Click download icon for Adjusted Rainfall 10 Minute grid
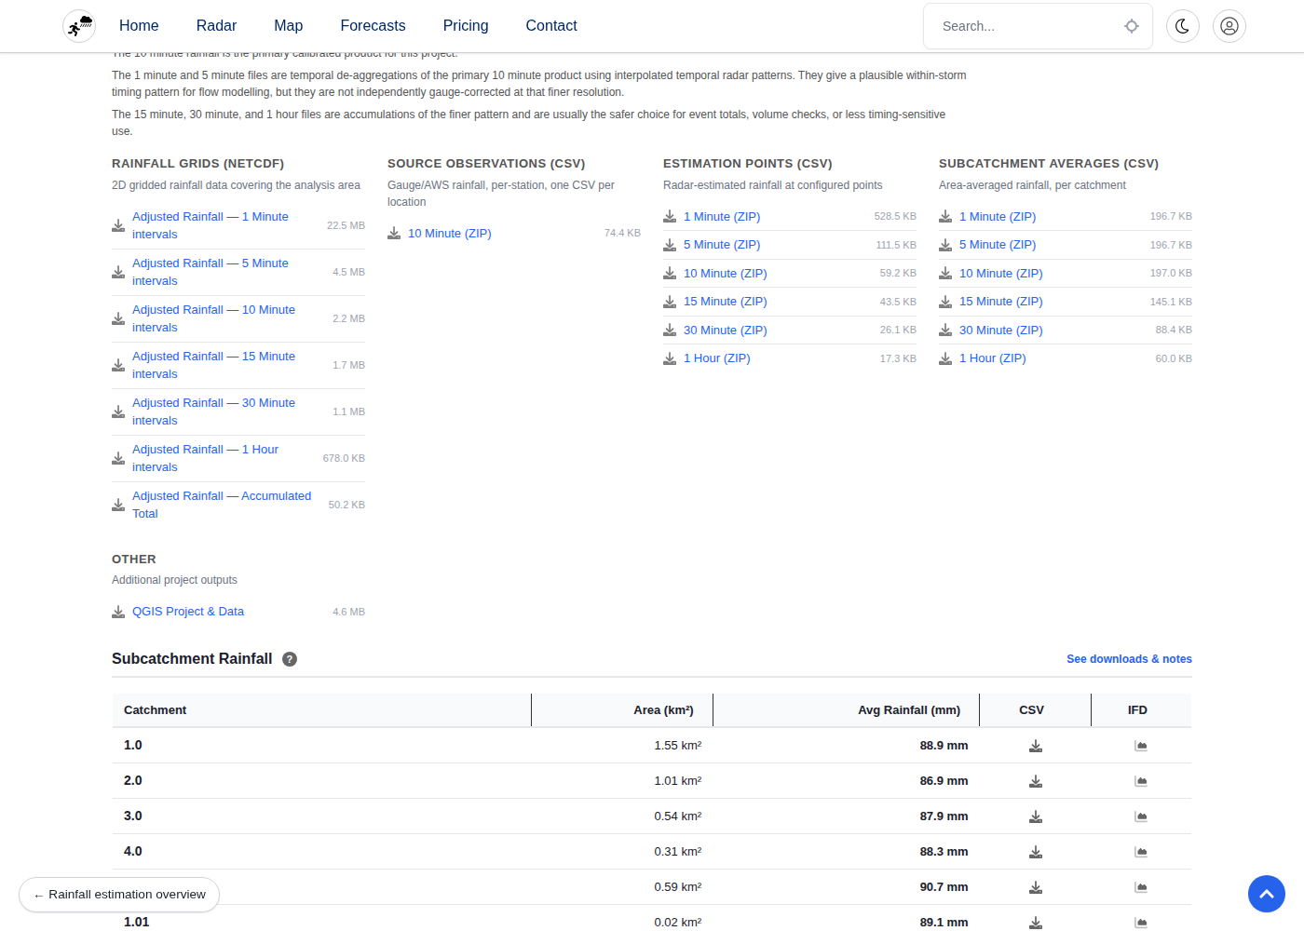Screen dimensions: 1304x931 (118, 318)
